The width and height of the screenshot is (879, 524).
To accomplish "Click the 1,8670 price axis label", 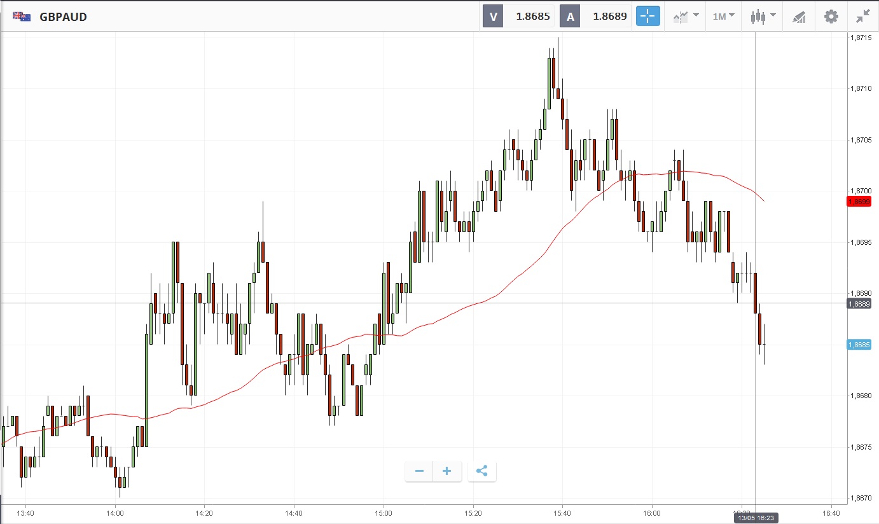I will [x=861, y=499].
